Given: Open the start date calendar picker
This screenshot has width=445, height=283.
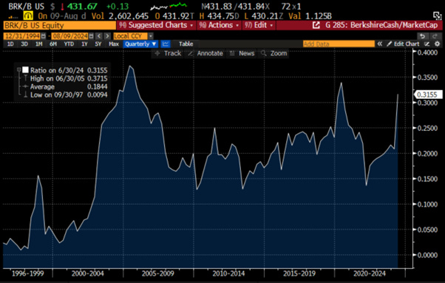Looking at the screenshot, I should (x=44, y=36).
